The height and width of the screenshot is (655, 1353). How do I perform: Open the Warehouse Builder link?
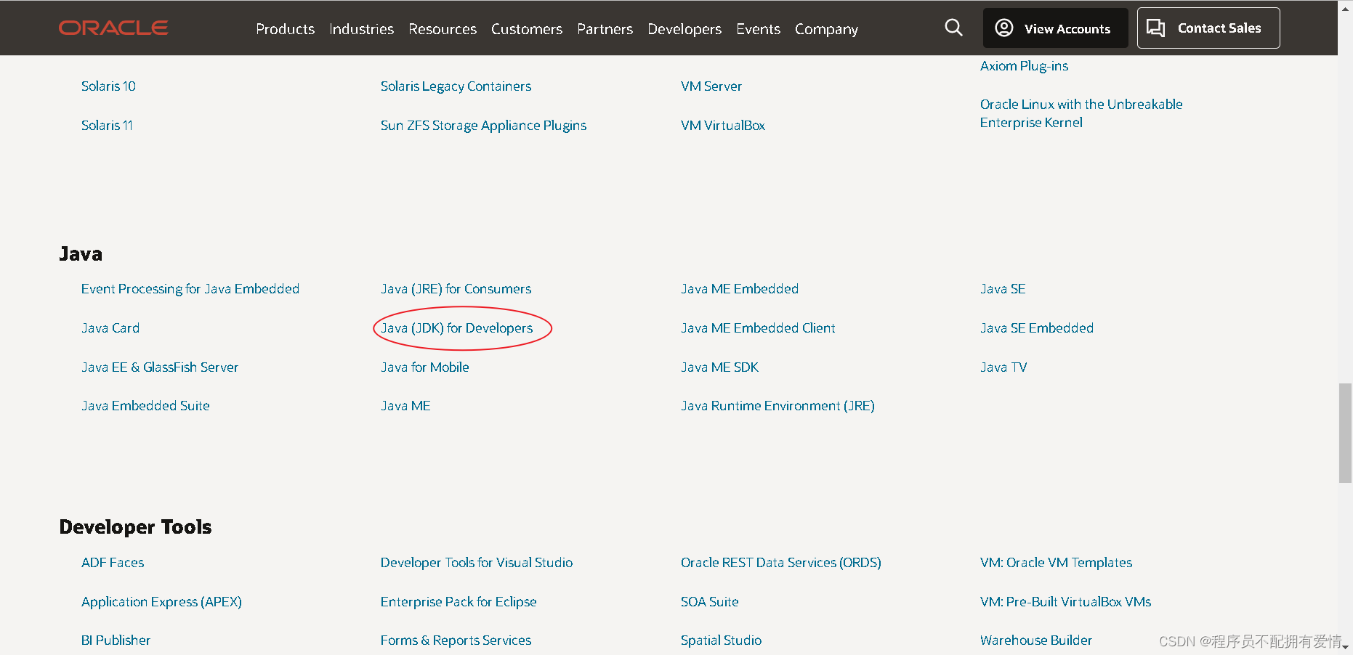1035,640
